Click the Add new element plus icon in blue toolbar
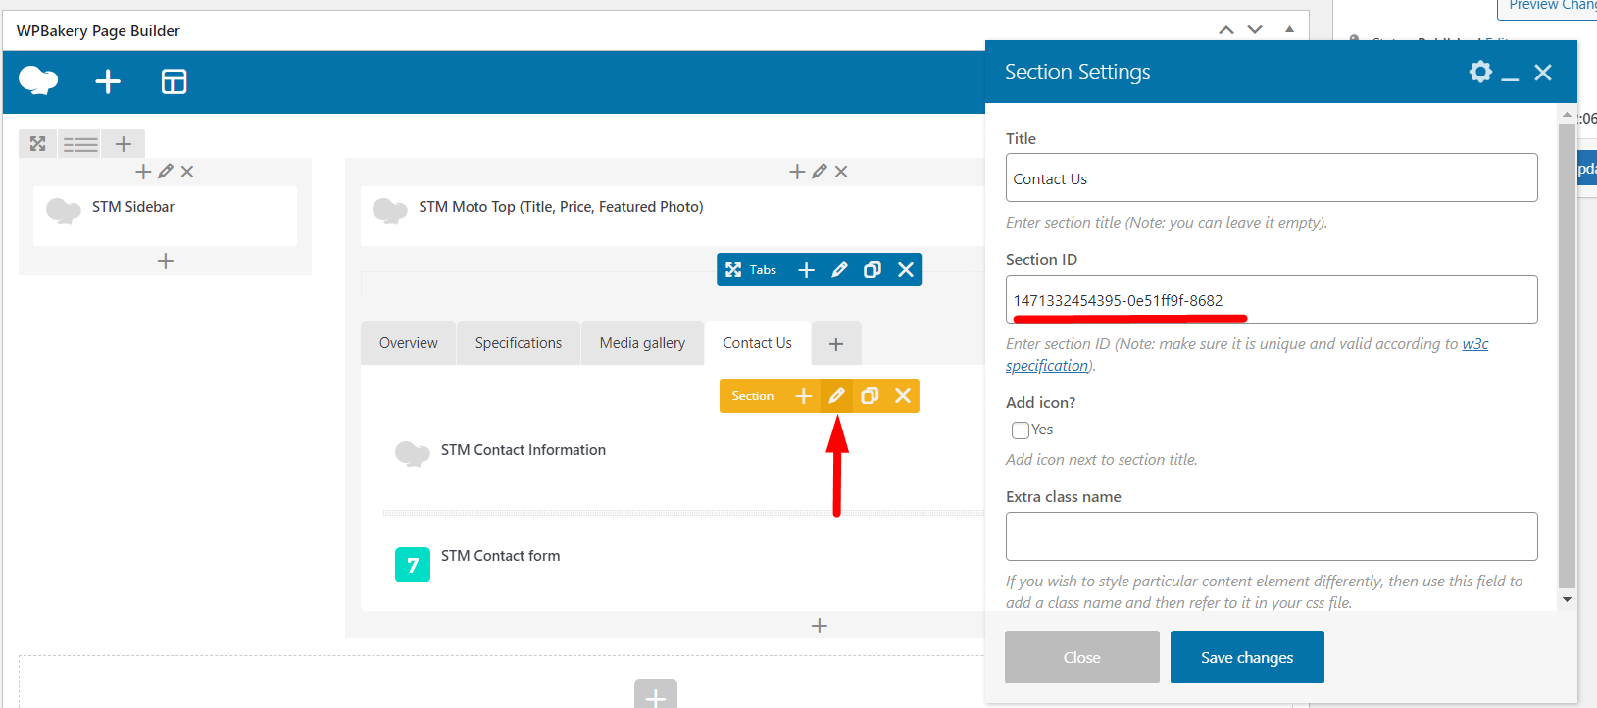Image resolution: width=1597 pixels, height=708 pixels. [108, 81]
